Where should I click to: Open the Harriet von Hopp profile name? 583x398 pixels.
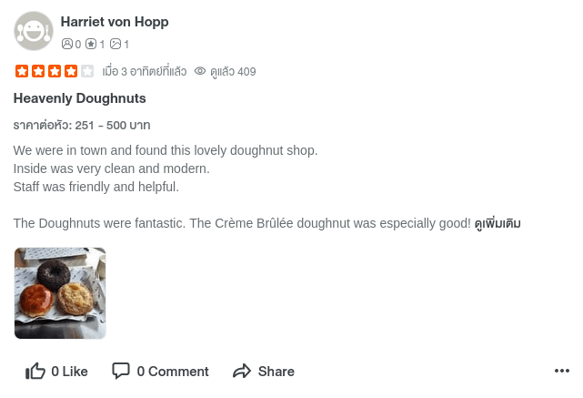coord(115,22)
